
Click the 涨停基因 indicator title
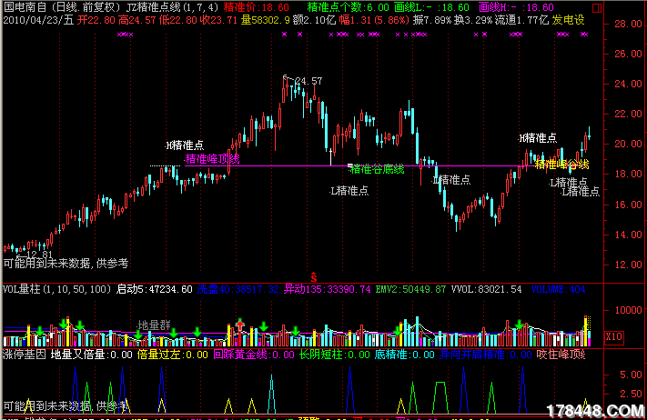[25, 355]
